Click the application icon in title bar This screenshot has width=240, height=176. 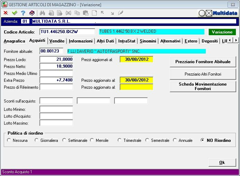4,4
